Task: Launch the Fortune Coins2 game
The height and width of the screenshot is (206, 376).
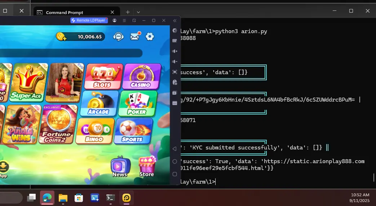Action: tap(58, 124)
